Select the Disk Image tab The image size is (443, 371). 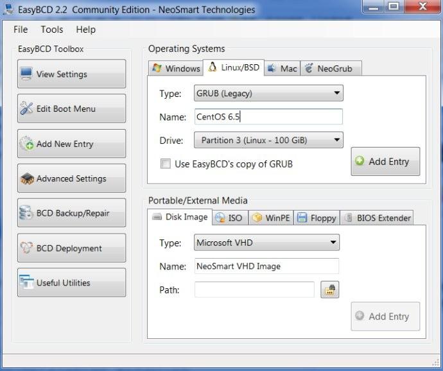point(180,217)
